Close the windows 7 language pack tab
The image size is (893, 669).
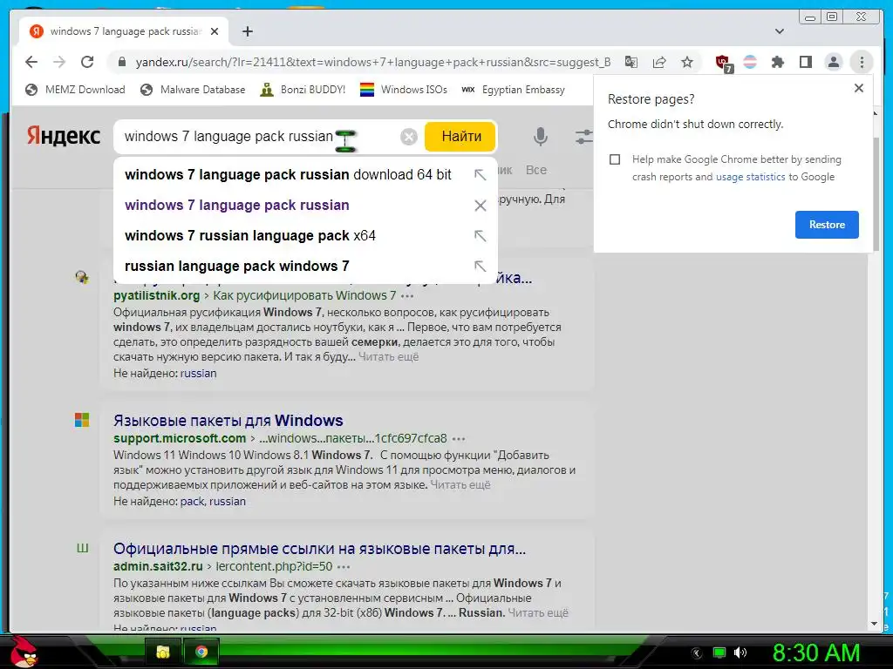pyautogui.click(x=215, y=31)
